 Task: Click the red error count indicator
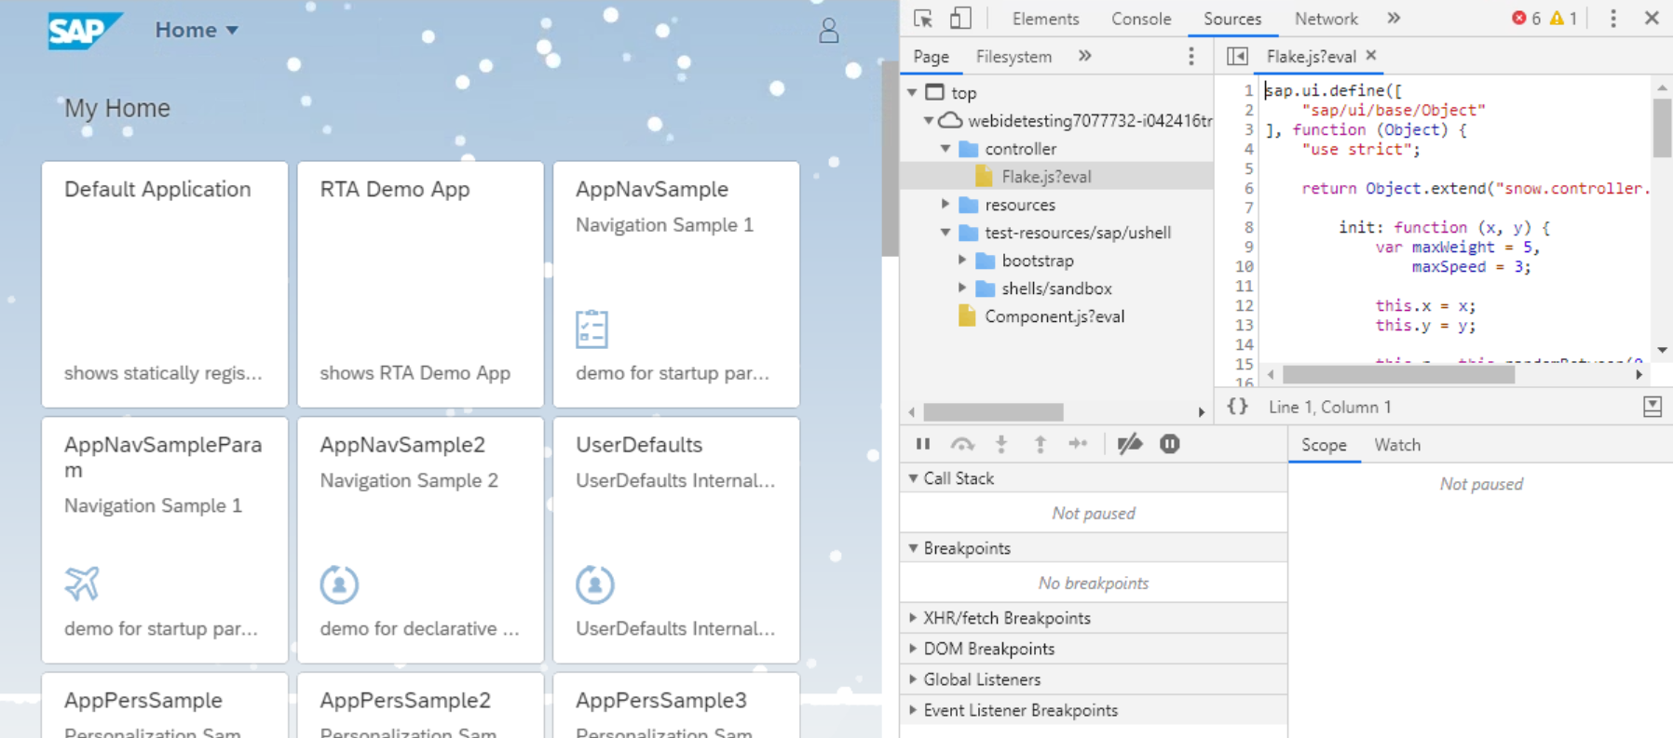pos(1526,19)
